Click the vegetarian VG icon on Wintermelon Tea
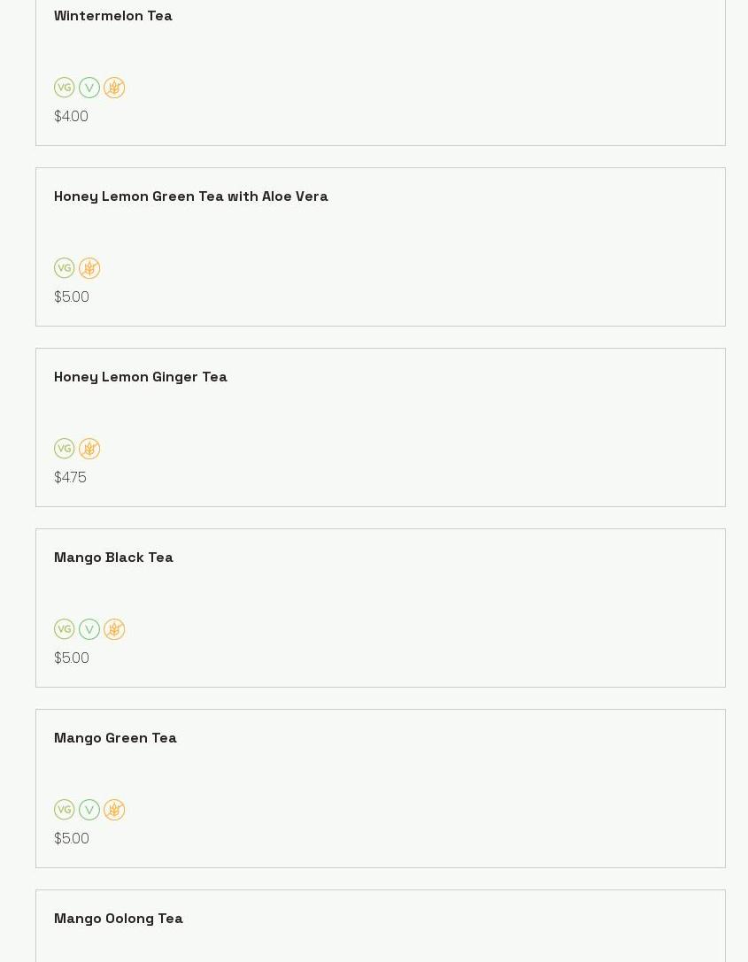The width and height of the screenshot is (748, 962). (65, 88)
